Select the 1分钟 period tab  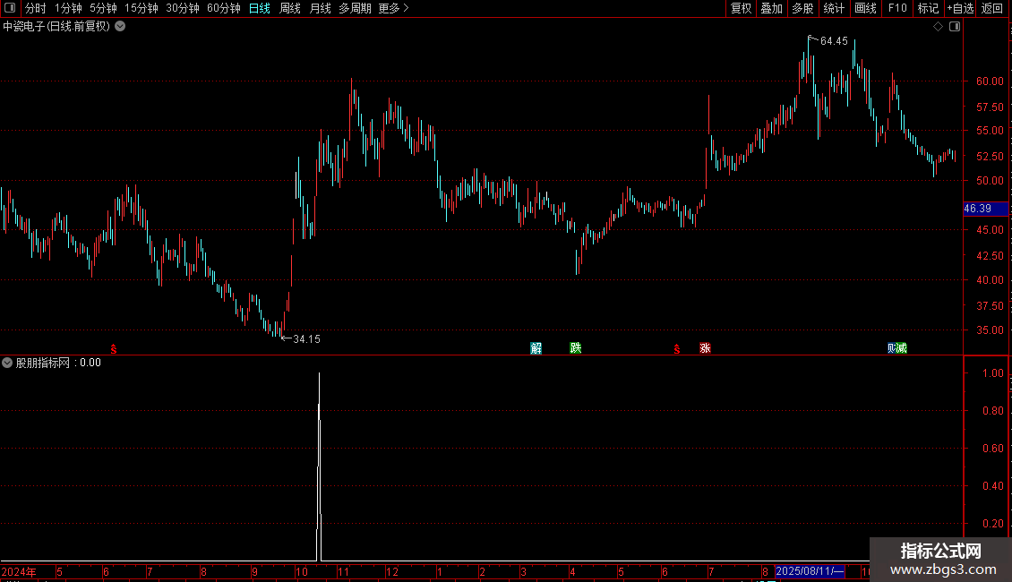coord(68,8)
